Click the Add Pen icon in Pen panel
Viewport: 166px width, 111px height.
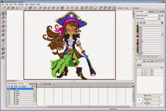138,65
